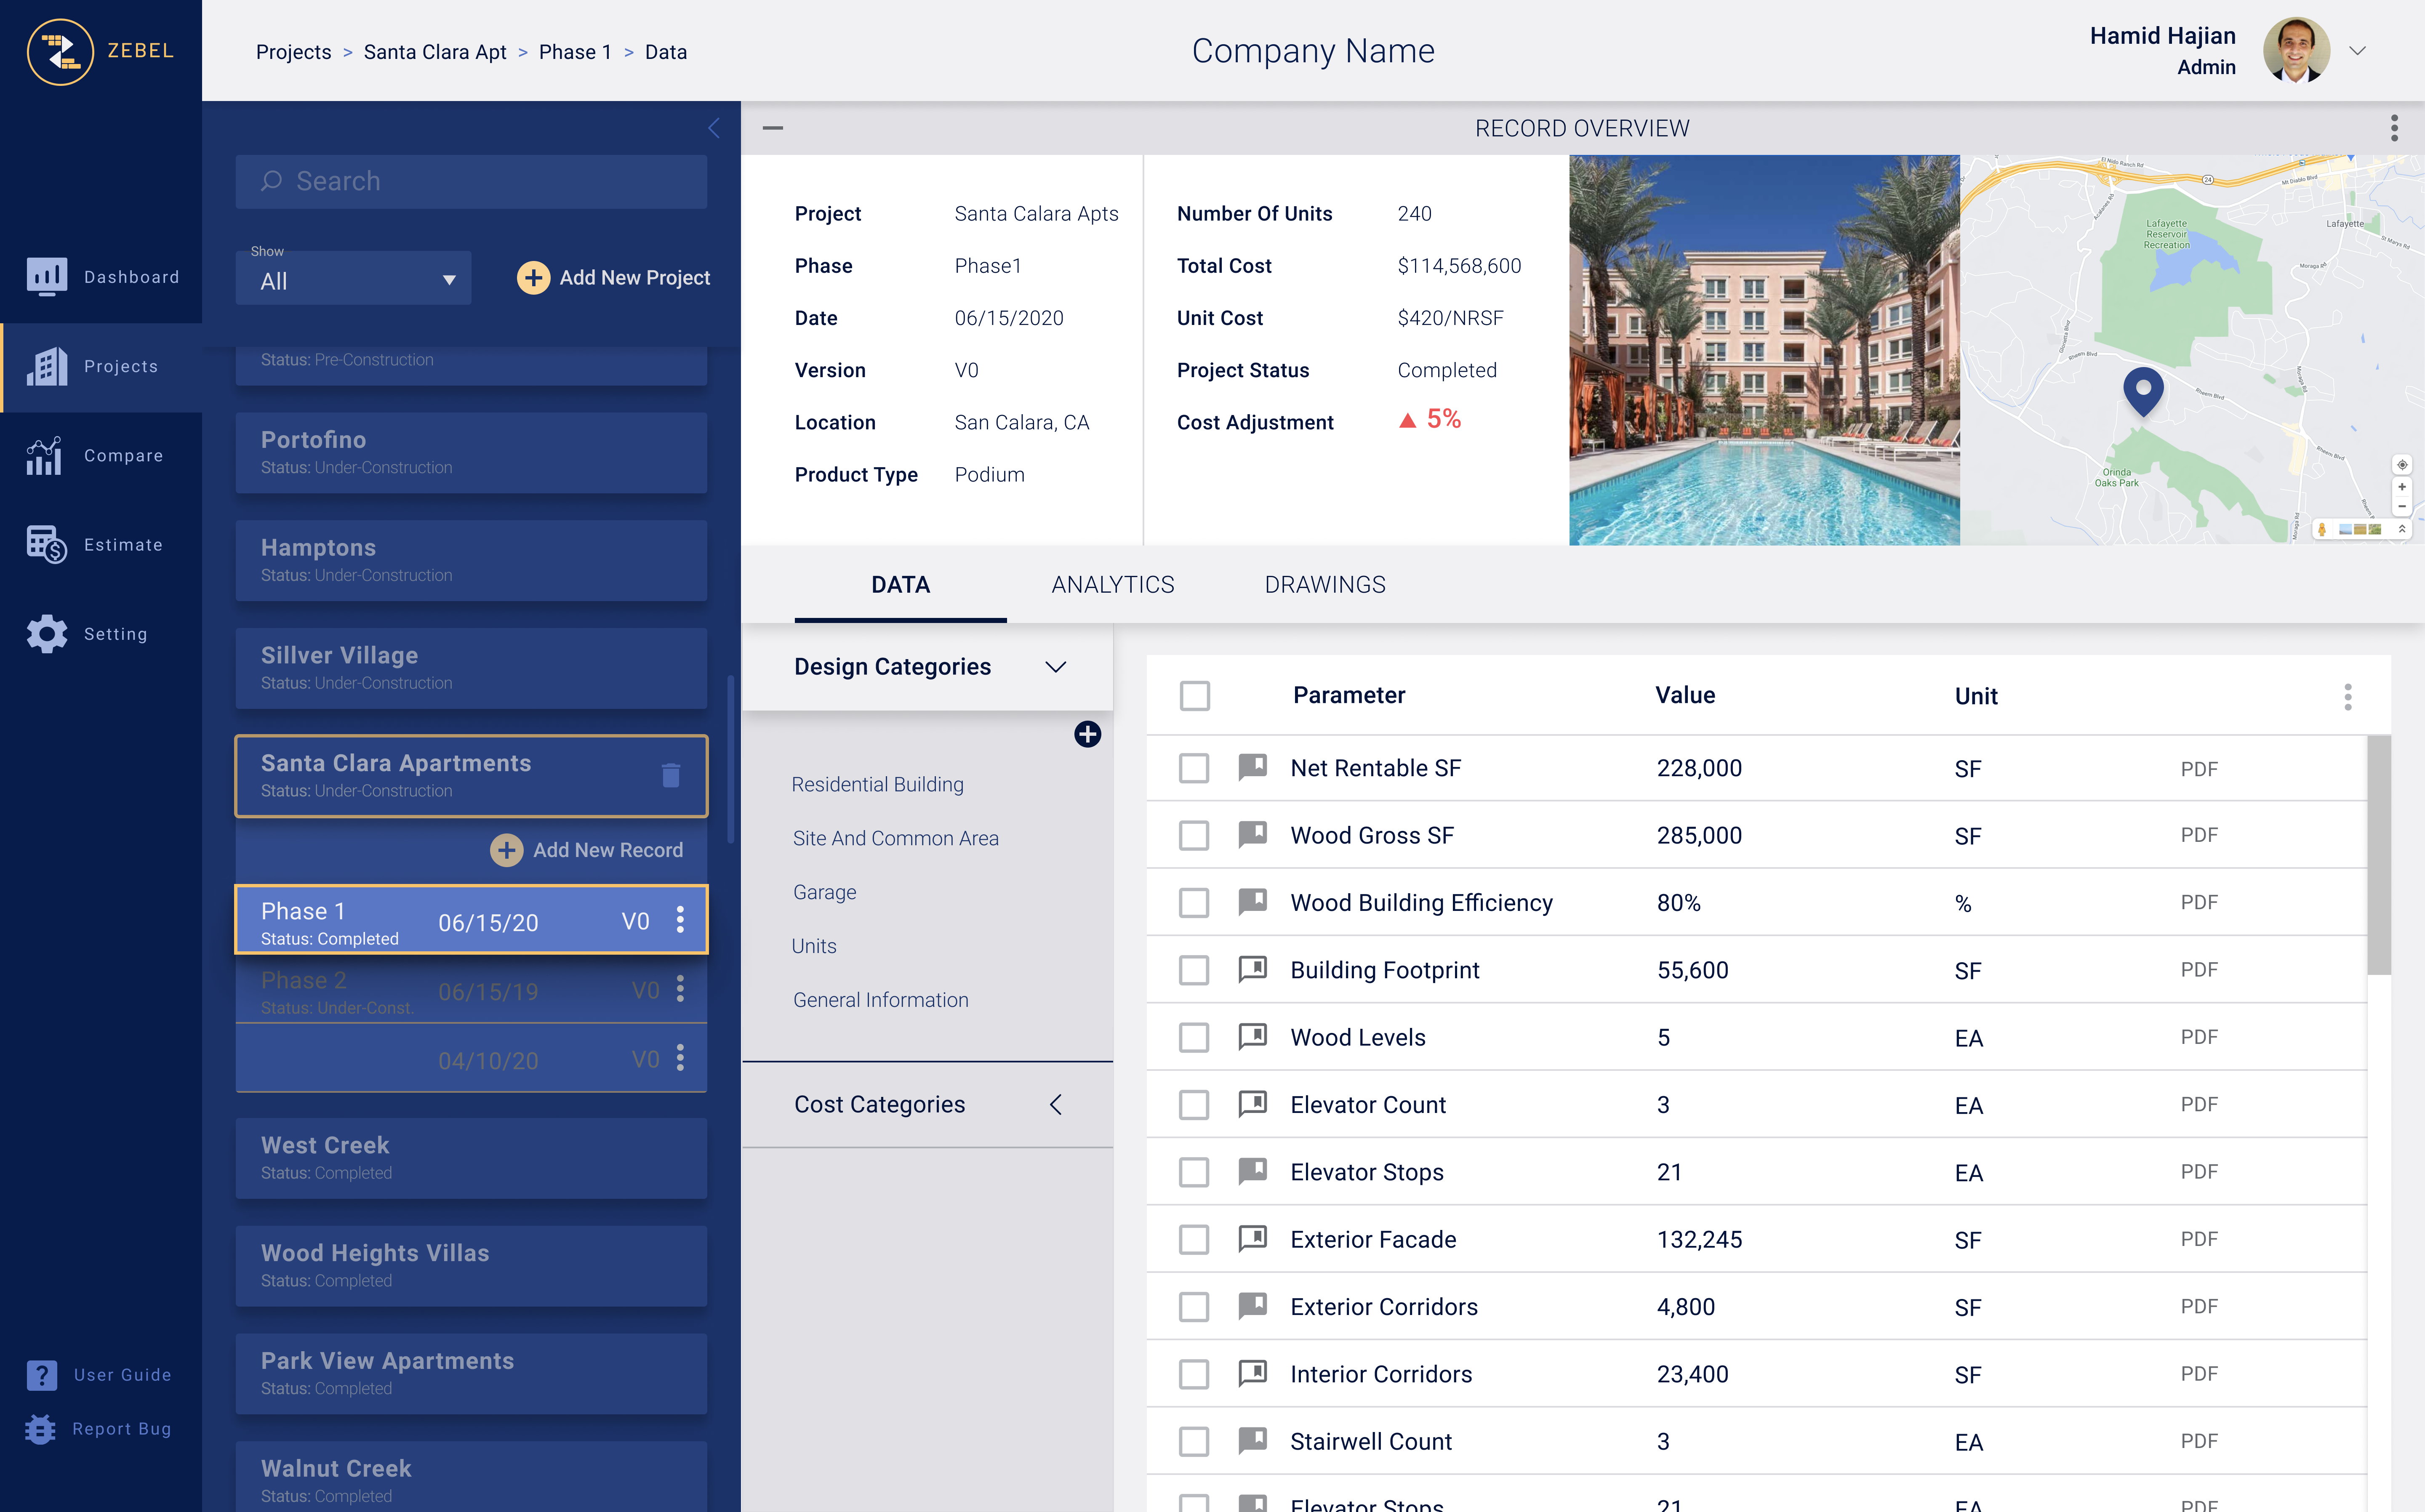Toggle select-all checkbox in Parameter header
Viewport: 2425px width, 1512px height.
[1194, 695]
